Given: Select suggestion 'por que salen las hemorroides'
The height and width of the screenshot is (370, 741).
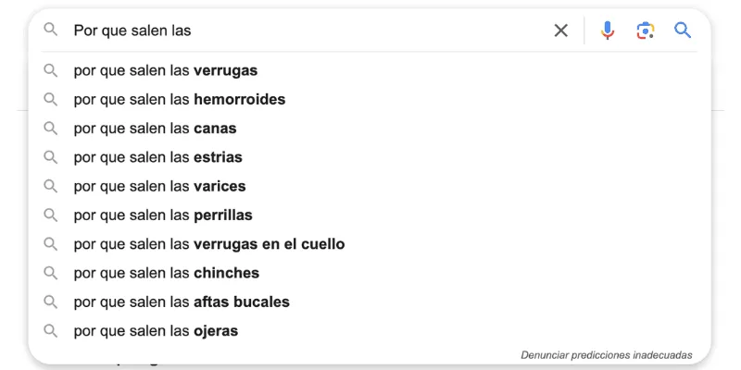Looking at the screenshot, I should click(x=180, y=99).
